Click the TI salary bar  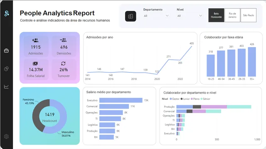[x=110, y=119]
